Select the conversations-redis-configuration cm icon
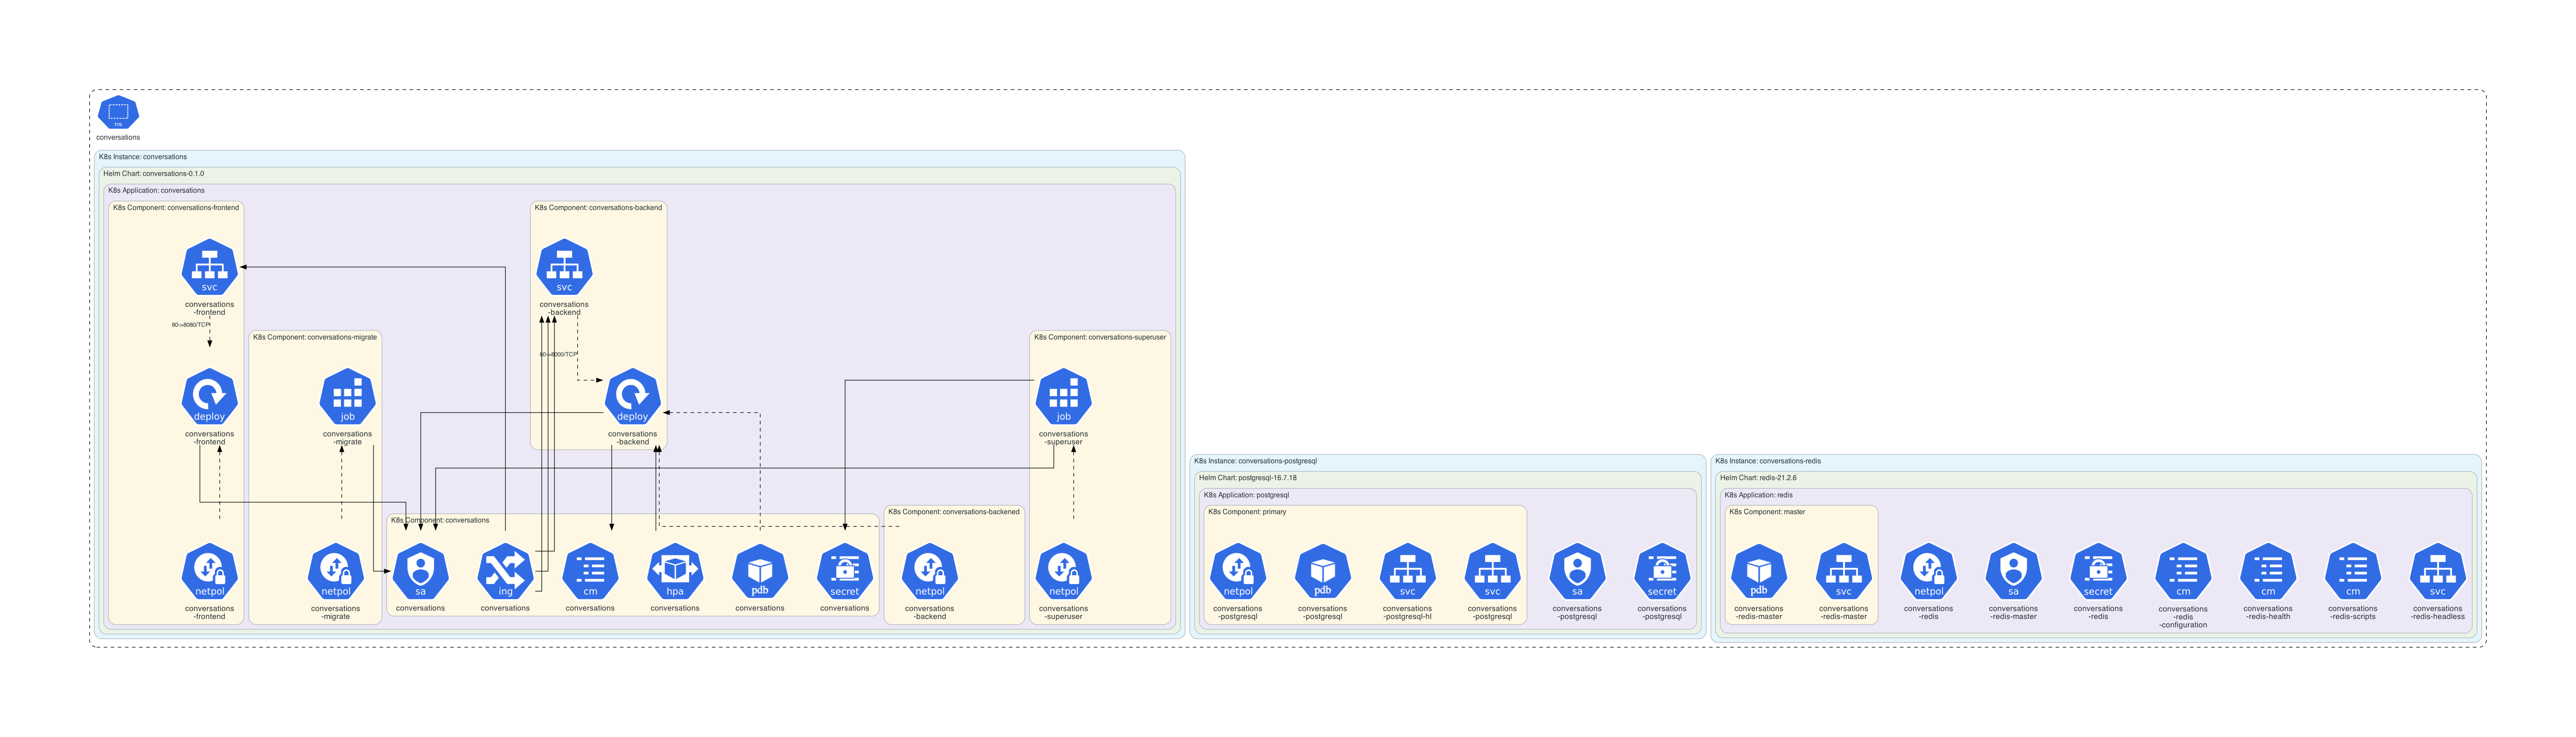The height and width of the screenshot is (737, 2576). pos(2182,572)
